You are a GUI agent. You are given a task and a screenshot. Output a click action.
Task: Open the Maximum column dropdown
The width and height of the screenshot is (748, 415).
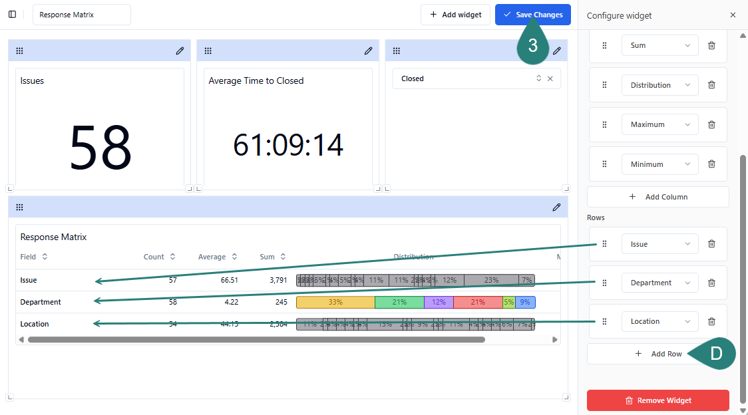[x=659, y=124]
